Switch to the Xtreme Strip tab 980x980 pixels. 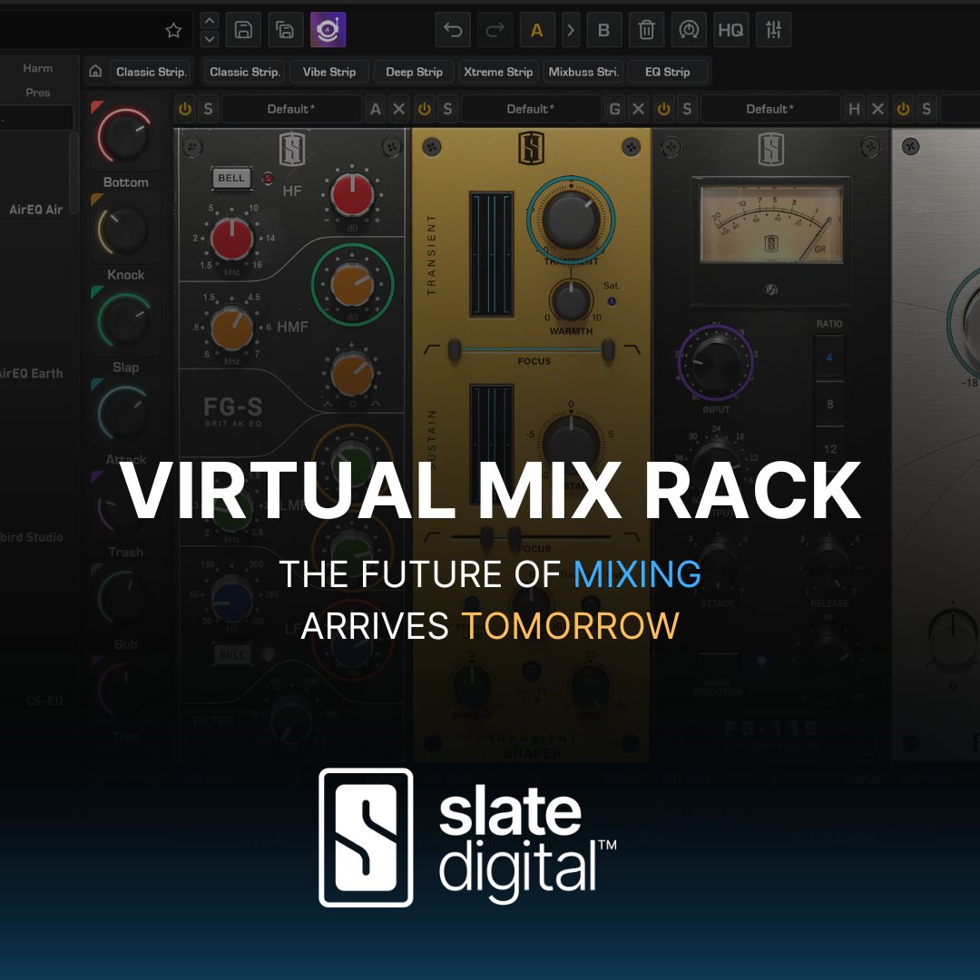coord(498,72)
